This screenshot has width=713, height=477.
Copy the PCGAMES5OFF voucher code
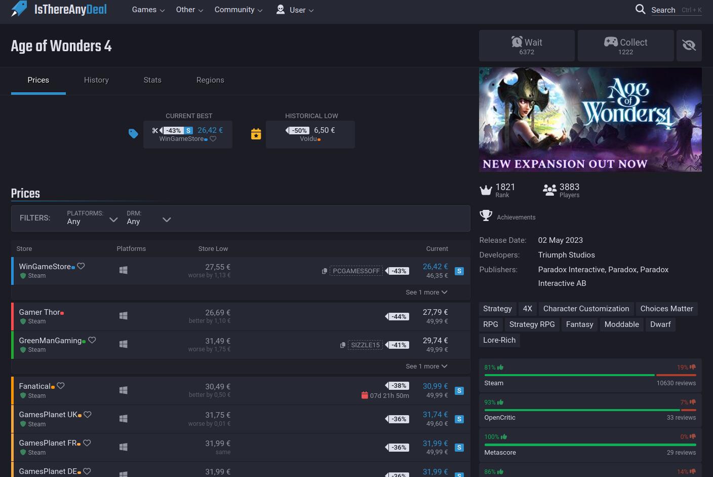click(325, 271)
